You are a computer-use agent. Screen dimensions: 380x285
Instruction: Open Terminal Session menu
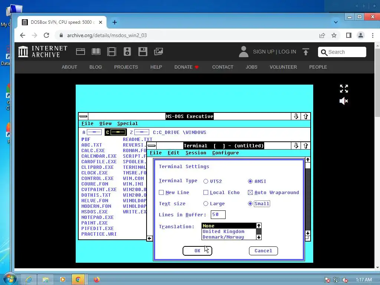(x=196, y=153)
